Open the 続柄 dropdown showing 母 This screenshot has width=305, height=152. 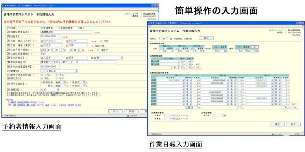click(x=109, y=58)
